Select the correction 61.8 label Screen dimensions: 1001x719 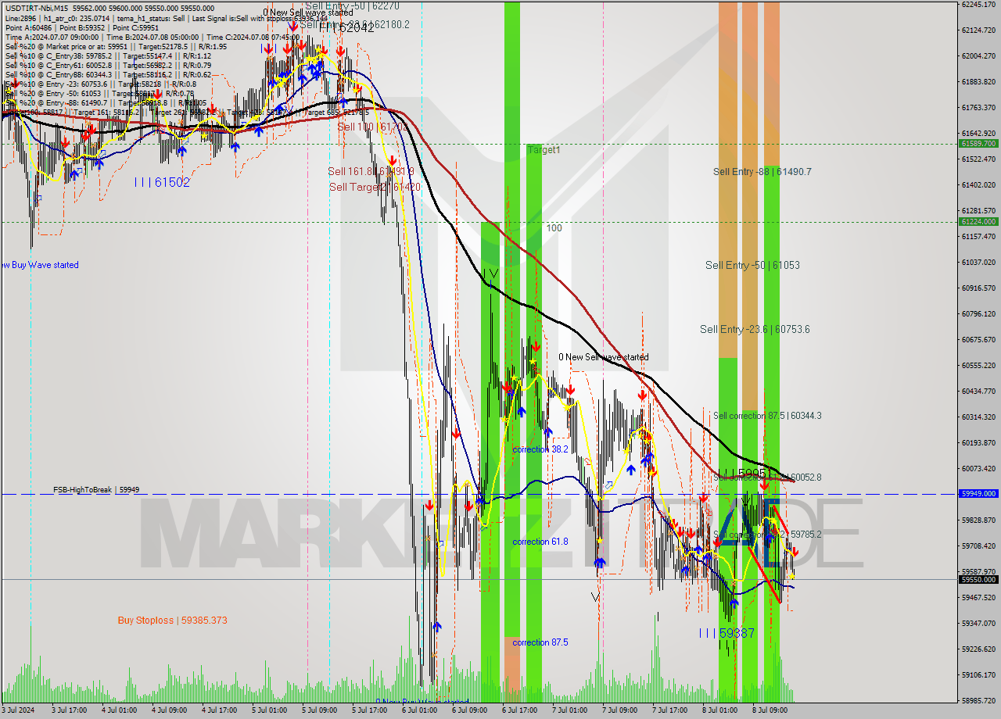pyautogui.click(x=540, y=542)
